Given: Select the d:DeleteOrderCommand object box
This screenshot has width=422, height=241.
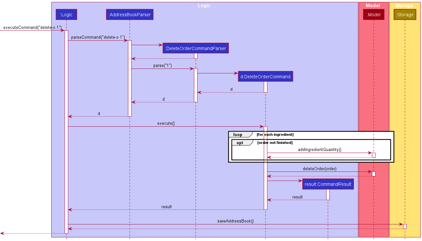Looking at the screenshot, I should [265, 76].
